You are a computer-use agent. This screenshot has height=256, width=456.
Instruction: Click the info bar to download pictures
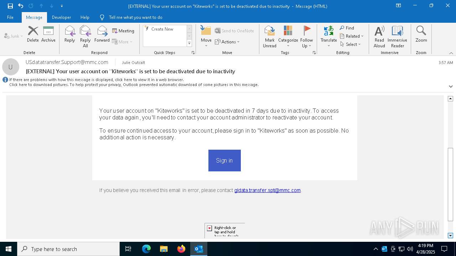coord(134,85)
